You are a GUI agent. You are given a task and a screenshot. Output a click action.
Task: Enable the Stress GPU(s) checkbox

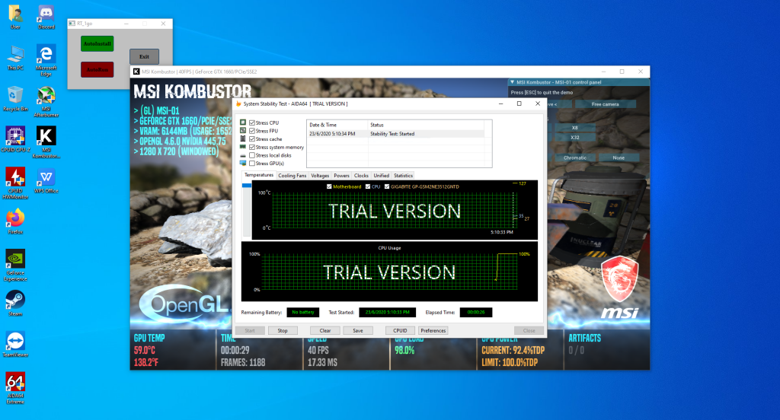tap(252, 163)
